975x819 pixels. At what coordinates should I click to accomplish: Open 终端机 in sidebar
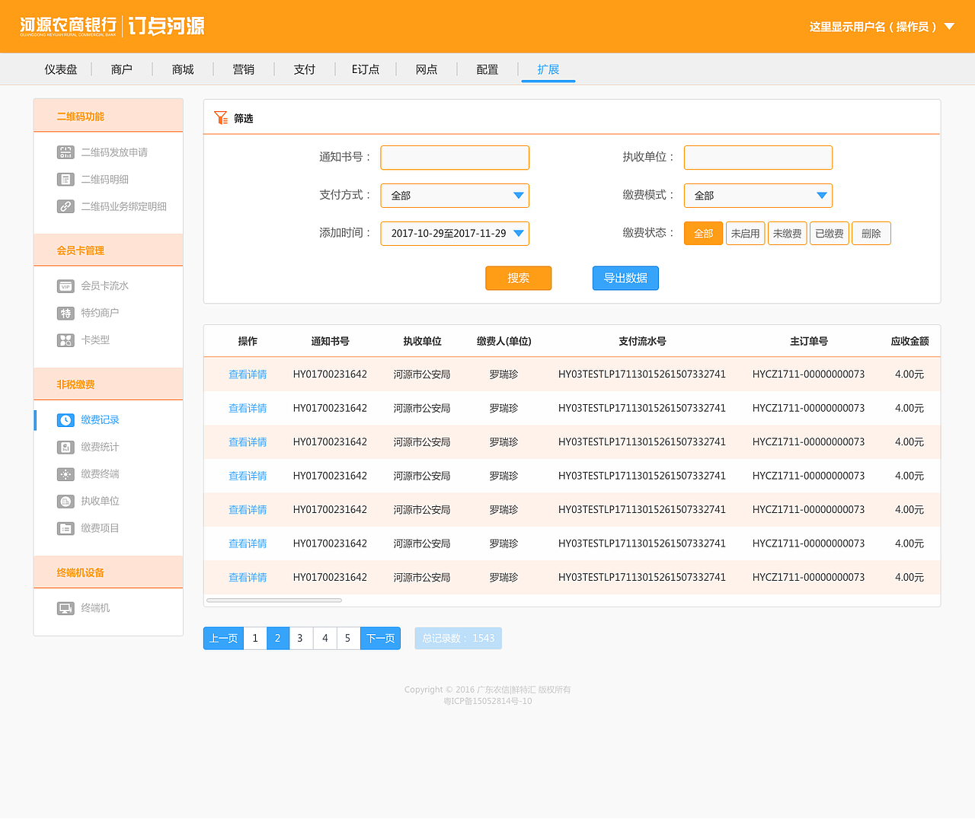pos(95,608)
